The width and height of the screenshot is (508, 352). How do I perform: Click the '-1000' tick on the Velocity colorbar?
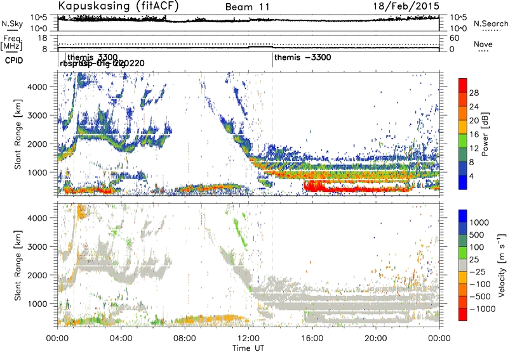(482, 309)
